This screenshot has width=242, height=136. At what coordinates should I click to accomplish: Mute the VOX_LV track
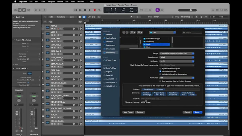[52, 117]
